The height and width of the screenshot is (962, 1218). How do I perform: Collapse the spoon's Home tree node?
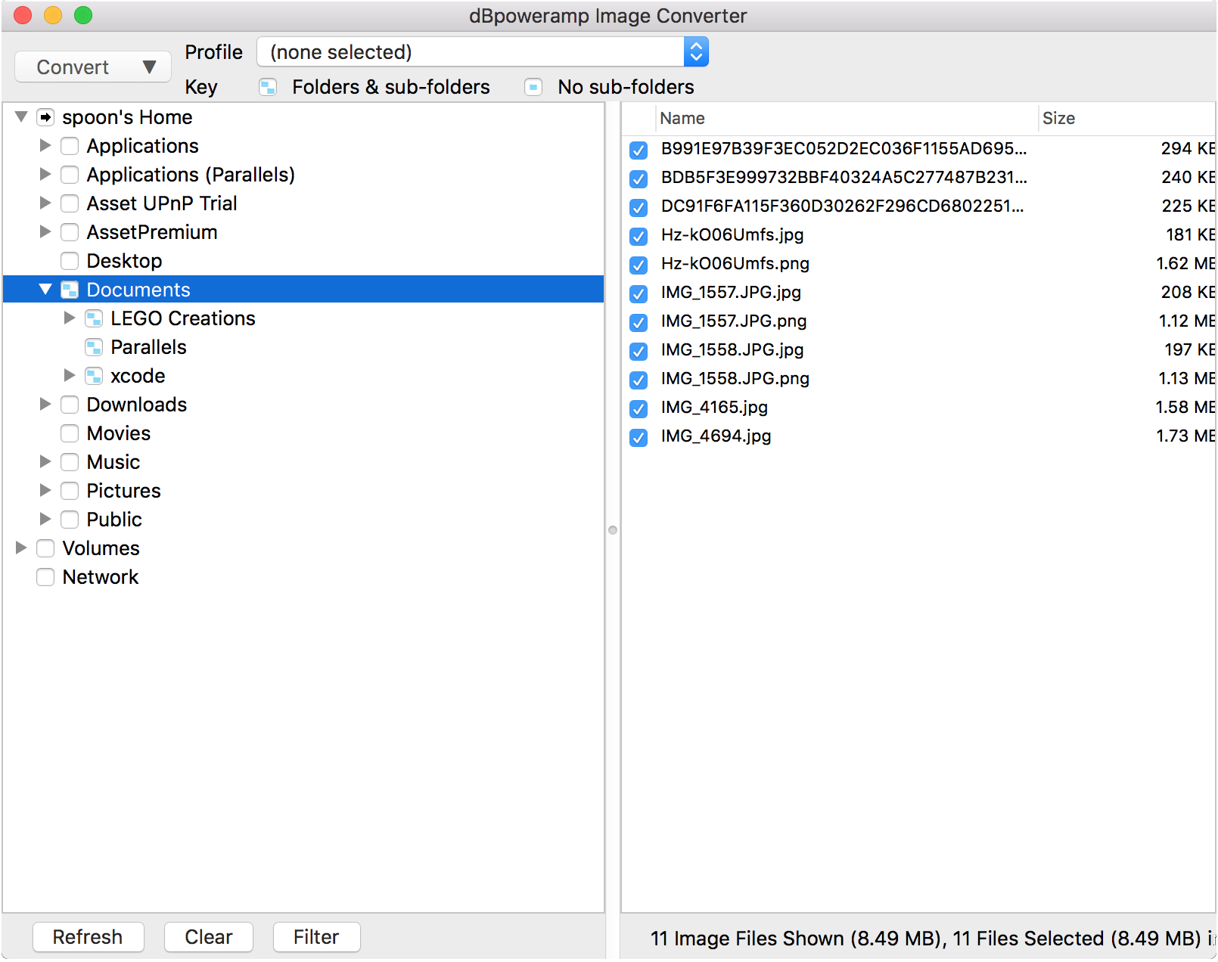click(21, 117)
